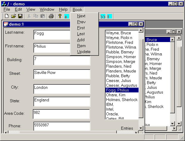Choose Next from the Book menu

81,16
